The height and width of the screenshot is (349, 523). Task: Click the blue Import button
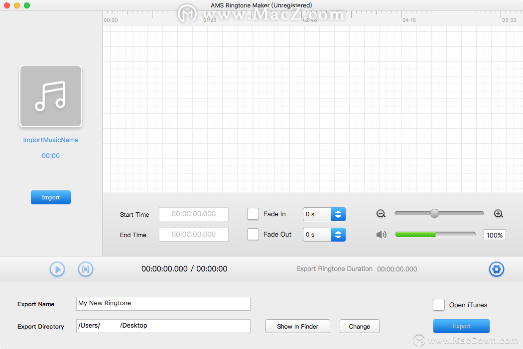(51, 197)
